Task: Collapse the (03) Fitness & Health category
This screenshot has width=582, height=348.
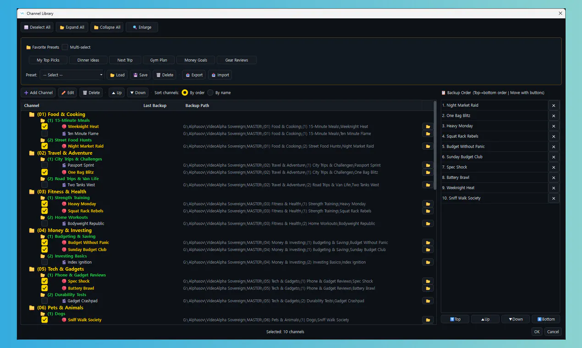Action: [x=32, y=192]
